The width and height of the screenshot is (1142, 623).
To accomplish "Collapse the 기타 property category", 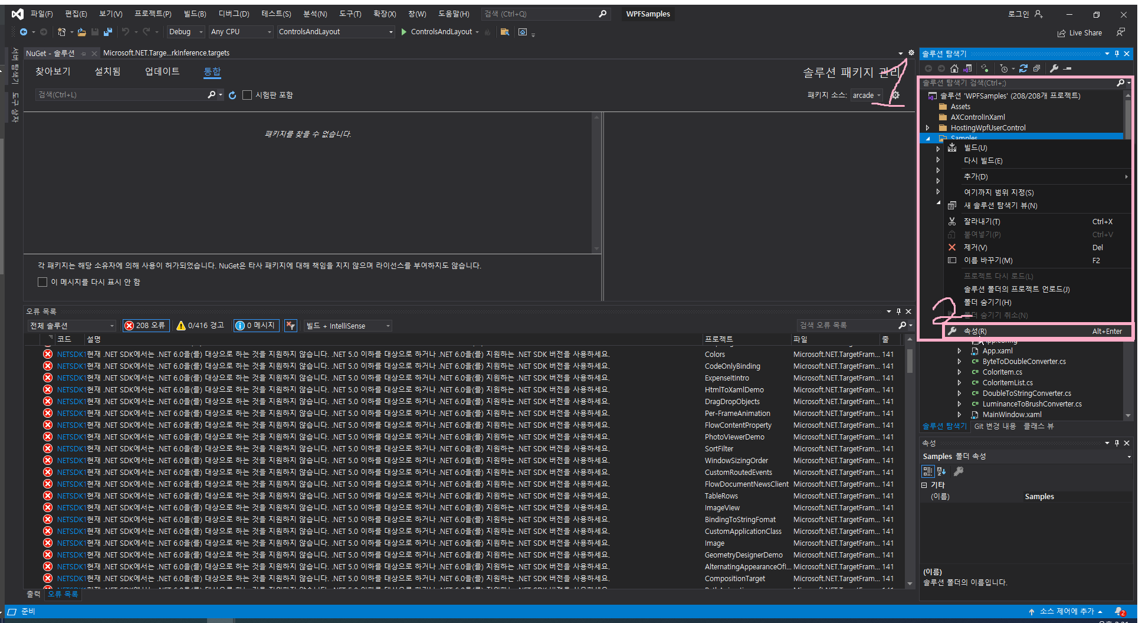I will (x=924, y=485).
